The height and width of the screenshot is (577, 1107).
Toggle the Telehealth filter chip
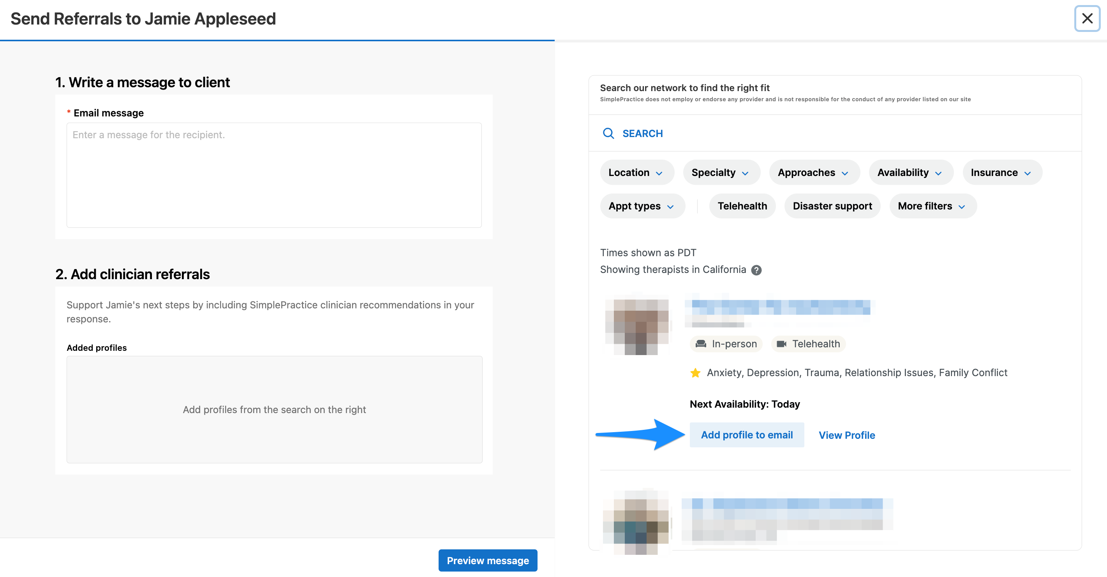pyautogui.click(x=742, y=206)
